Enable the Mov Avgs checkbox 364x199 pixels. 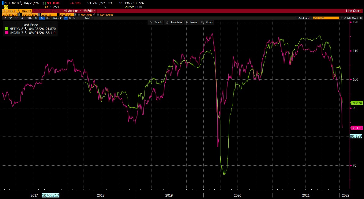pos(79,15)
